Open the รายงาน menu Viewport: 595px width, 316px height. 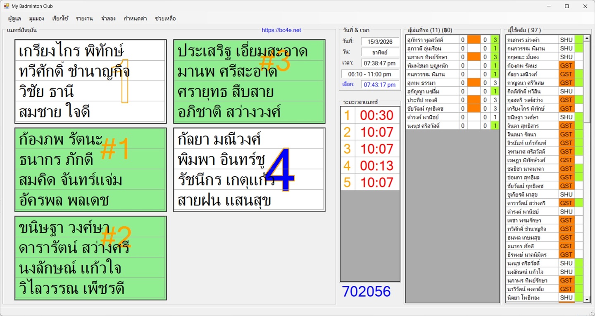pos(84,19)
